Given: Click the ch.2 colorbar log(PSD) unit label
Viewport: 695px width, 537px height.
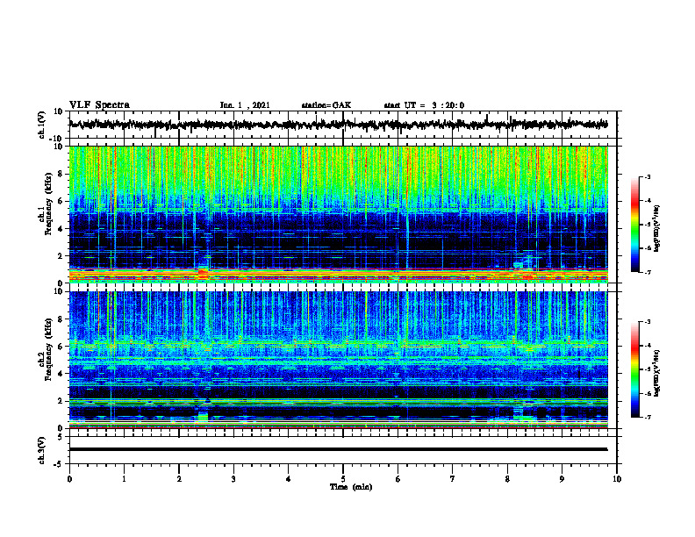Looking at the screenshot, I should coord(657,373).
